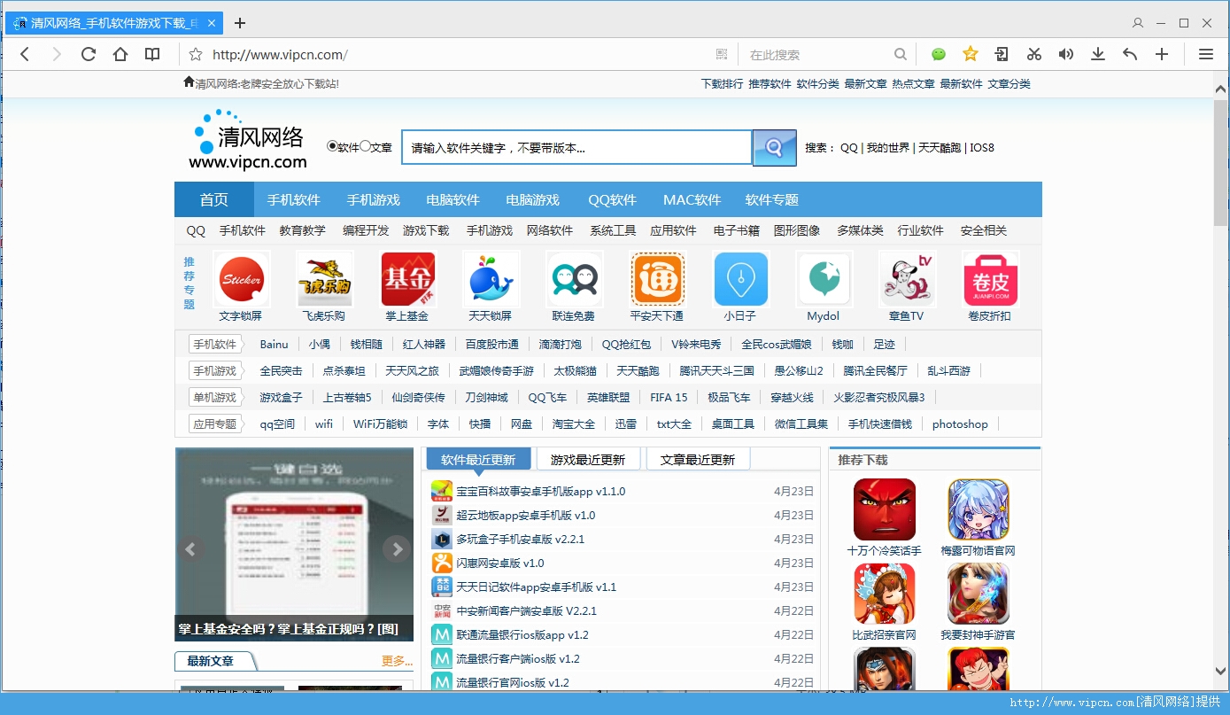The width and height of the screenshot is (1230, 715).
Task: Open the 联逛免费 app icon
Action: point(574,278)
